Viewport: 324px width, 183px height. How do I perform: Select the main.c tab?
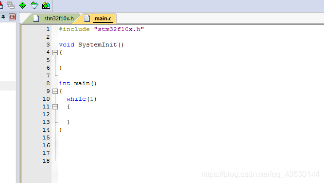click(103, 18)
